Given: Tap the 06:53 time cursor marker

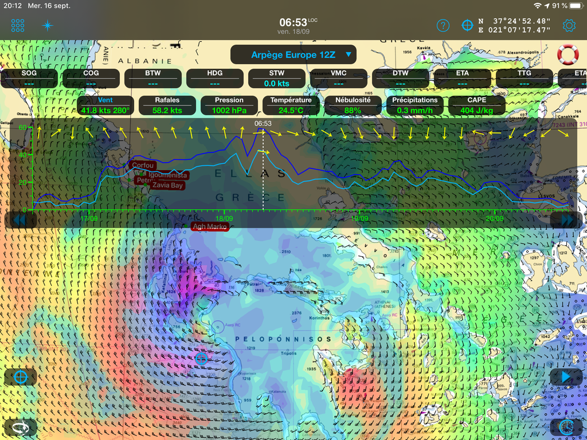Looking at the screenshot, I should (x=263, y=124).
